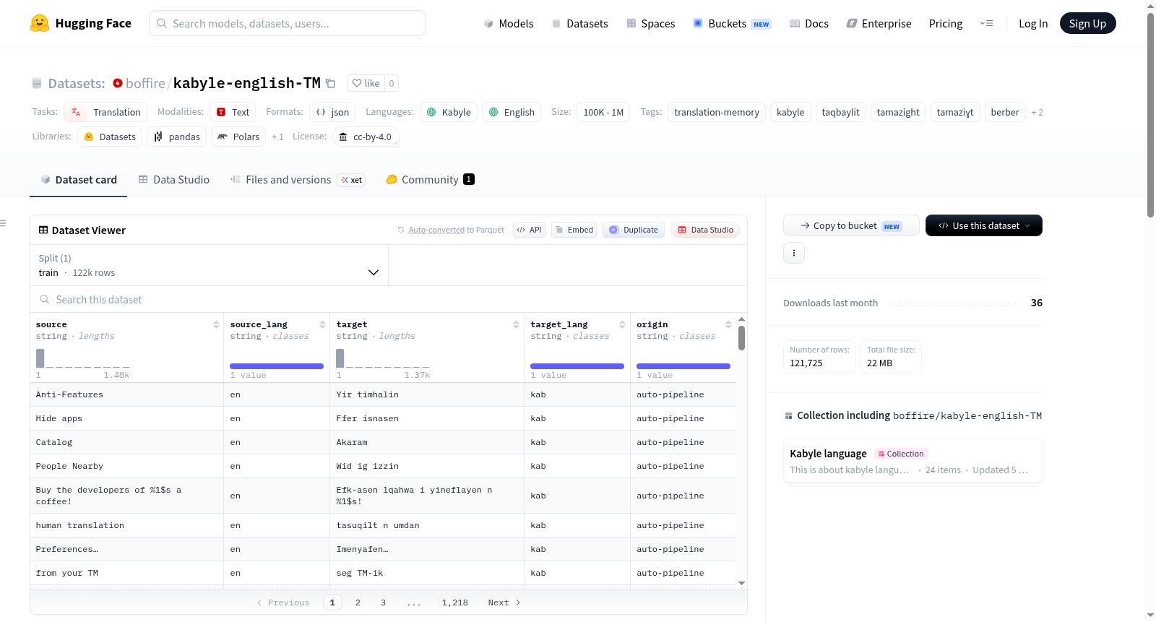Open the boffire profile link

coord(145,83)
